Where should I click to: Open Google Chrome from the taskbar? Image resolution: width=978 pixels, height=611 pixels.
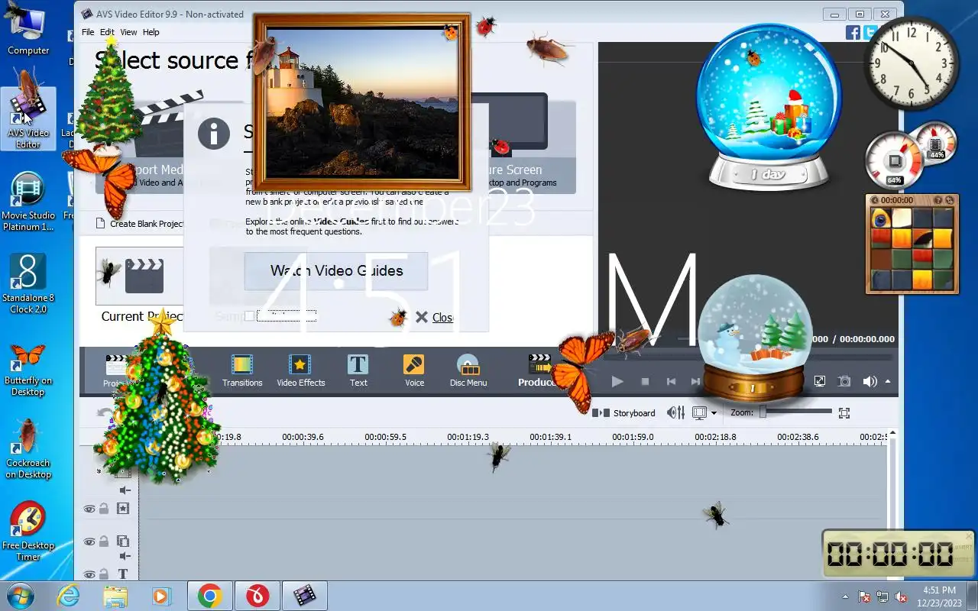pos(210,596)
